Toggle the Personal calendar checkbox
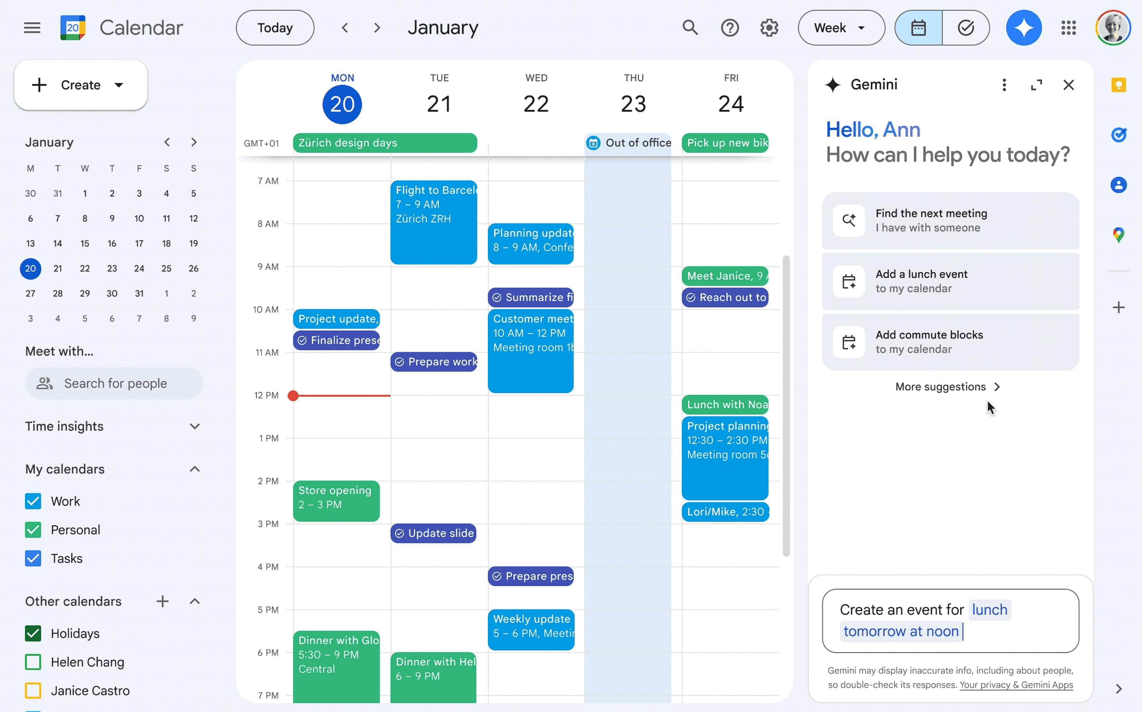 click(33, 530)
